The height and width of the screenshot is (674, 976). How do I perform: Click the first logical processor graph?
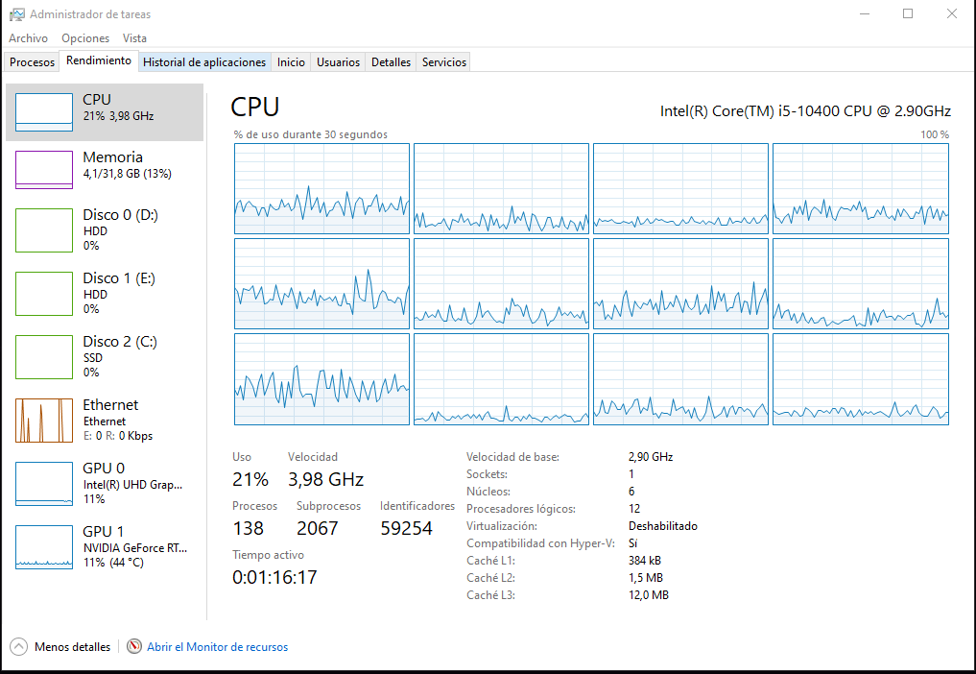(321, 188)
